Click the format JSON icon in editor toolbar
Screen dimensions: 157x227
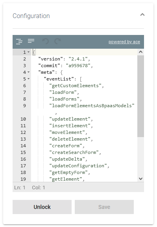point(19,42)
